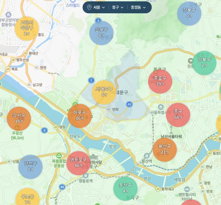Click the 서울특별시청 city hall icon

[161, 107]
